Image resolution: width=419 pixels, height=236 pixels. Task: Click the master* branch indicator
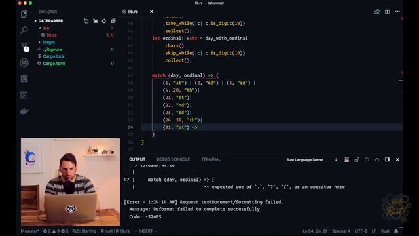pos(30,231)
